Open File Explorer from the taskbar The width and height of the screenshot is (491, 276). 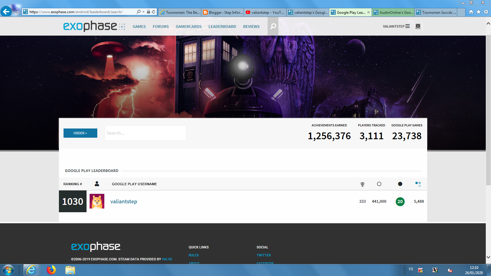(x=70, y=270)
